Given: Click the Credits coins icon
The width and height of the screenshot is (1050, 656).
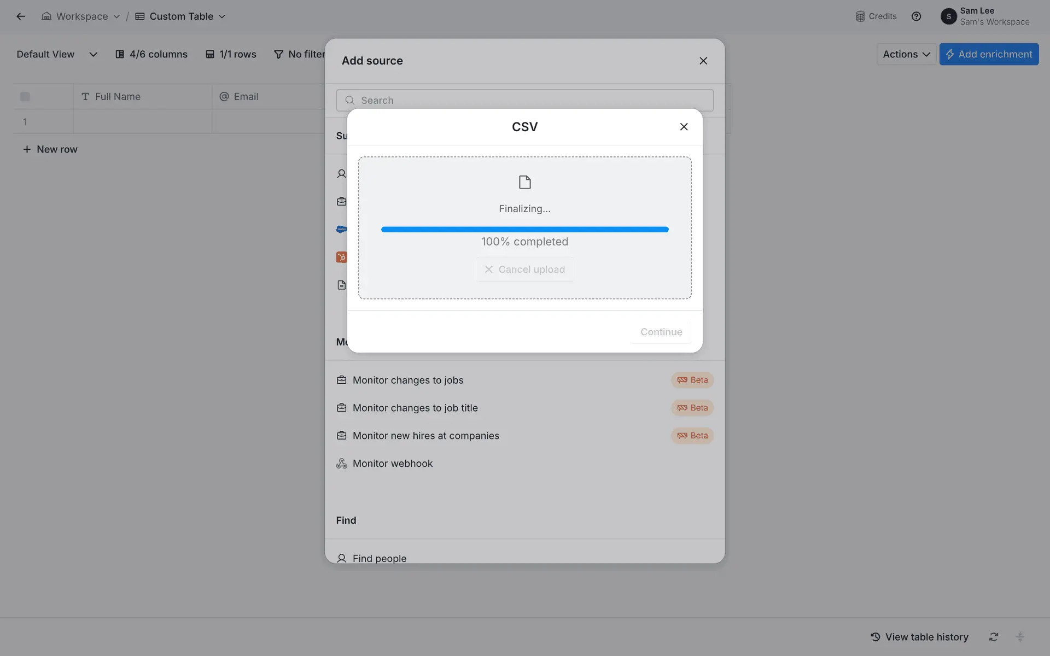Looking at the screenshot, I should [860, 16].
